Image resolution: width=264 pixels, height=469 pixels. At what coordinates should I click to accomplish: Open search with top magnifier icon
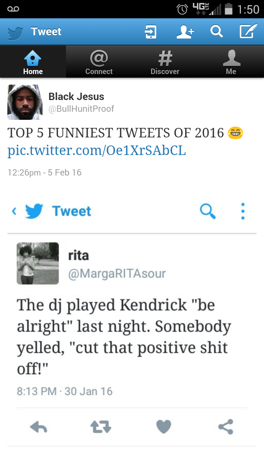[x=217, y=32]
